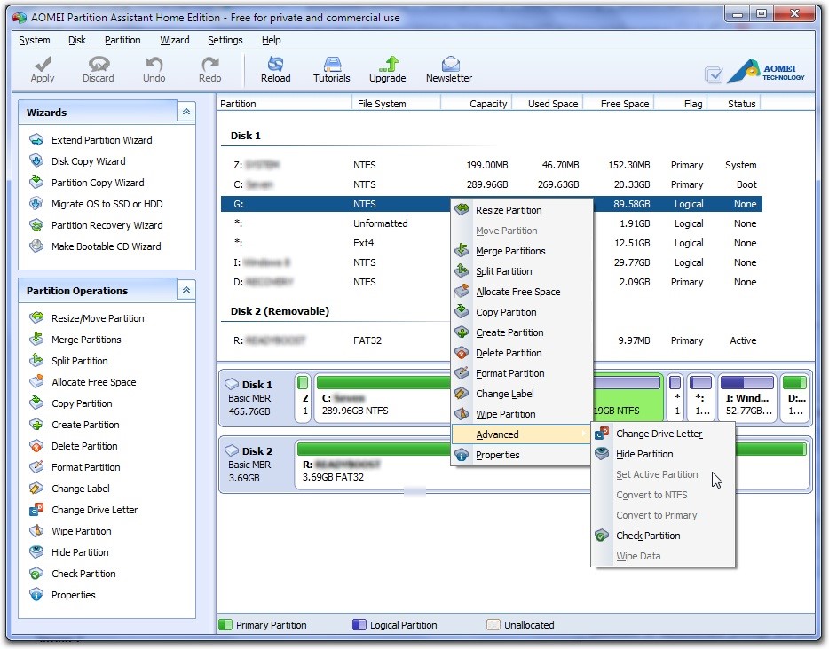Open the Wizard menu in the menu bar
The height and width of the screenshot is (649, 829).
[x=174, y=40]
